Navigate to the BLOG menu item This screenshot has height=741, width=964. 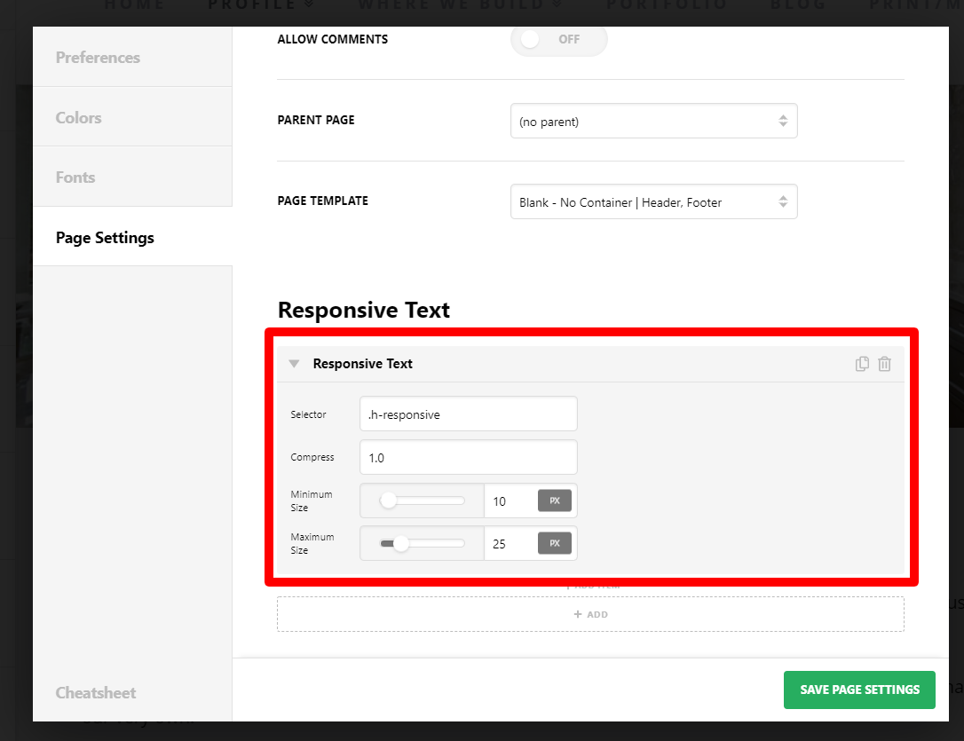point(797,5)
